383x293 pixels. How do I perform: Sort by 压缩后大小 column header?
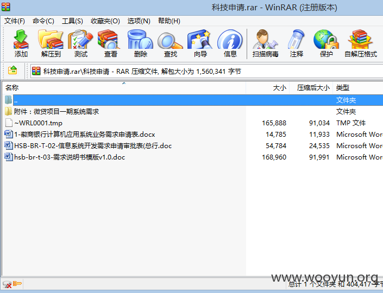click(311, 87)
